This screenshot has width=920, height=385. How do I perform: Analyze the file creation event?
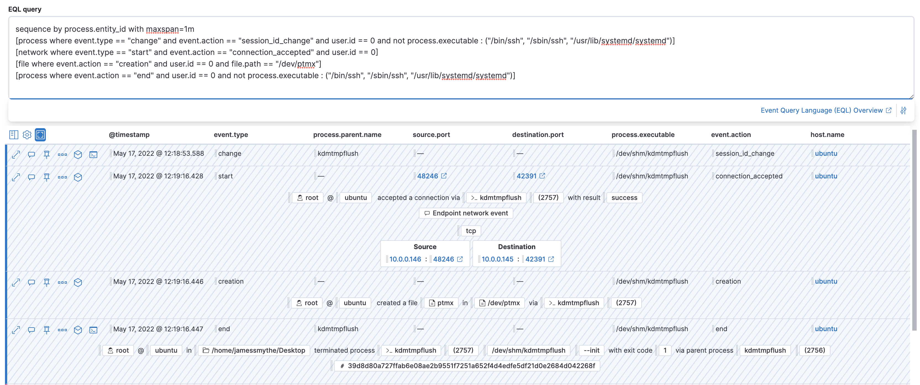[78, 282]
